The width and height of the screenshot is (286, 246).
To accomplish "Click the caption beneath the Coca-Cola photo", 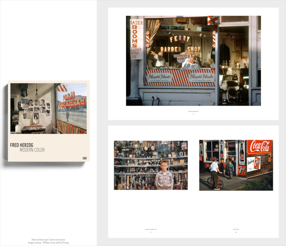I will [236, 230].
